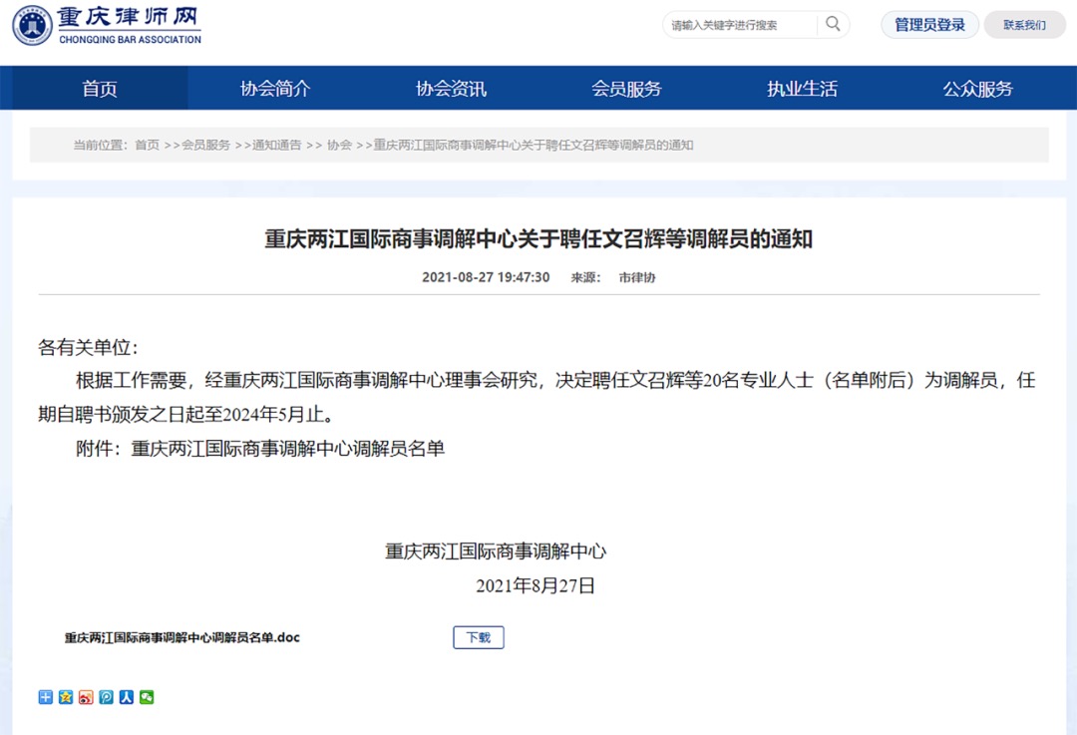This screenshot has width=1077, height=735.
Task: Download the mediator list with 下载 button
Action: [478, 636]
